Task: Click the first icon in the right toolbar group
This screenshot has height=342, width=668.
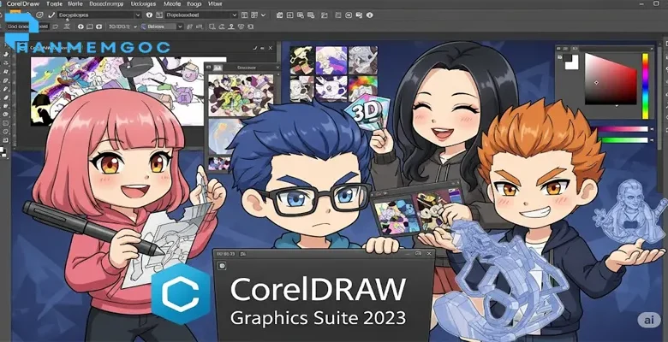Action: click(x=279, y=15)
